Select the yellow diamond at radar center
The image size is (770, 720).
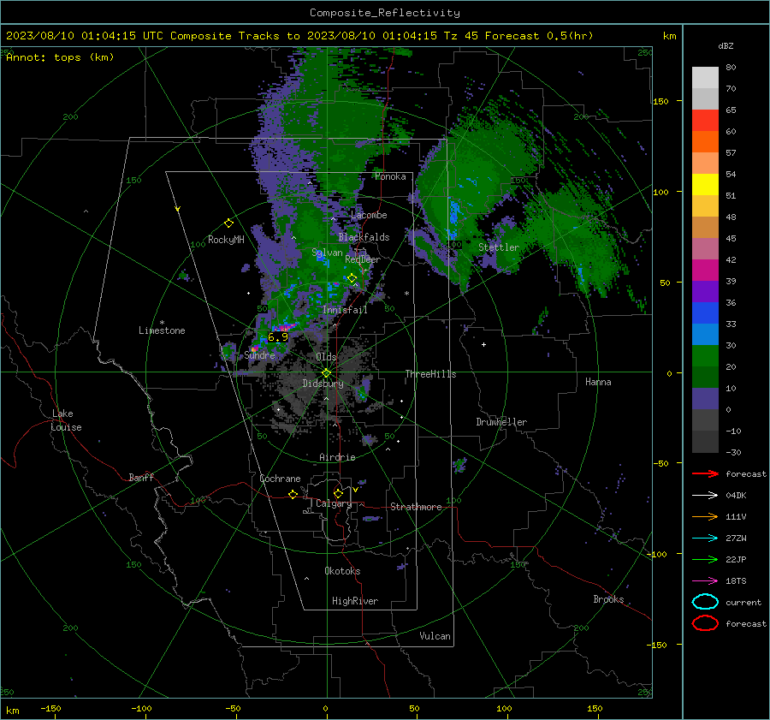click(x=326, y=373)
